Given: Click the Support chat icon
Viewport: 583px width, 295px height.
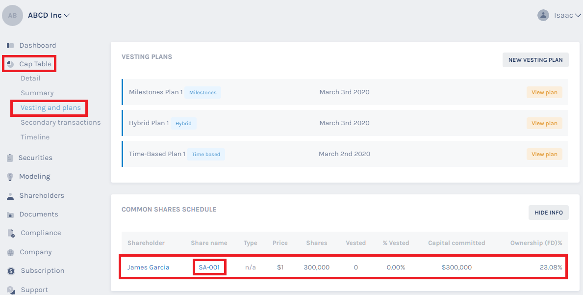Looking at the screenshot, I should point(11,290).
